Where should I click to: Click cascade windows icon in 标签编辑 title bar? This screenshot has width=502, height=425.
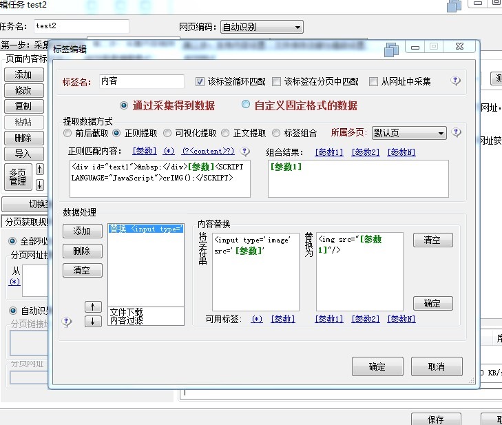(x=391, y=50)
